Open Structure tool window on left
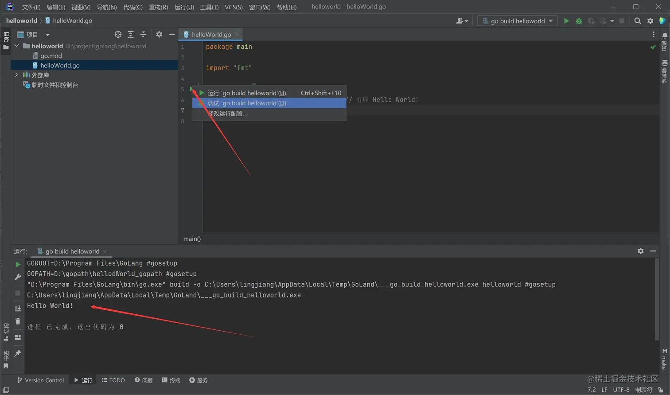This screenshot has height=395, width=670. pyautogui.click(x=6, y=332)
